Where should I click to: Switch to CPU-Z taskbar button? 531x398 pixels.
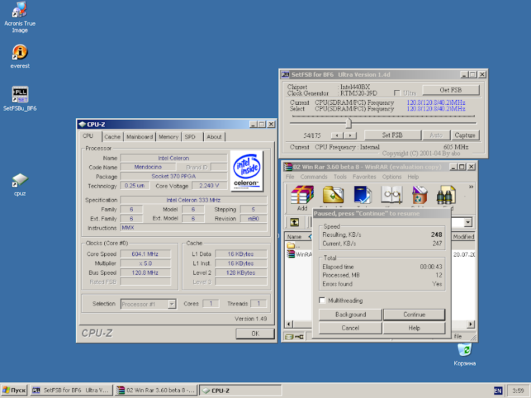coord(240,390)
